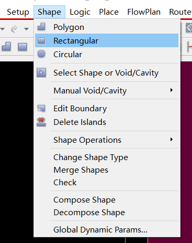Open the FlowPlan menu
This screenshot has height=243, width=192.
pos(144,12)
